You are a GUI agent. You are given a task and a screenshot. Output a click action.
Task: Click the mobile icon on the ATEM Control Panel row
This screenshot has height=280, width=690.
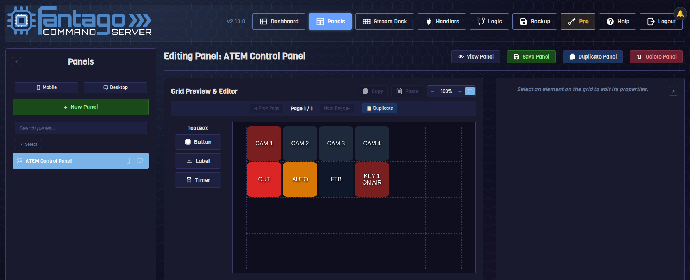pos(128,161)
